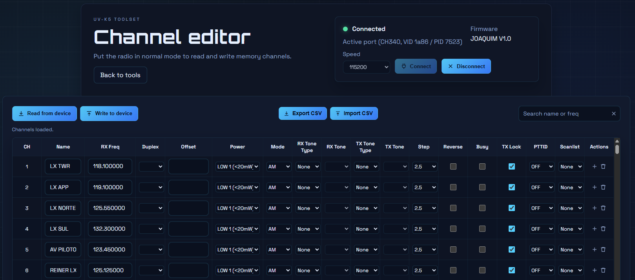The image size is (635, 280).
Task: Click the plus icon in channel 1 row
Action: (x=594, y=166)
